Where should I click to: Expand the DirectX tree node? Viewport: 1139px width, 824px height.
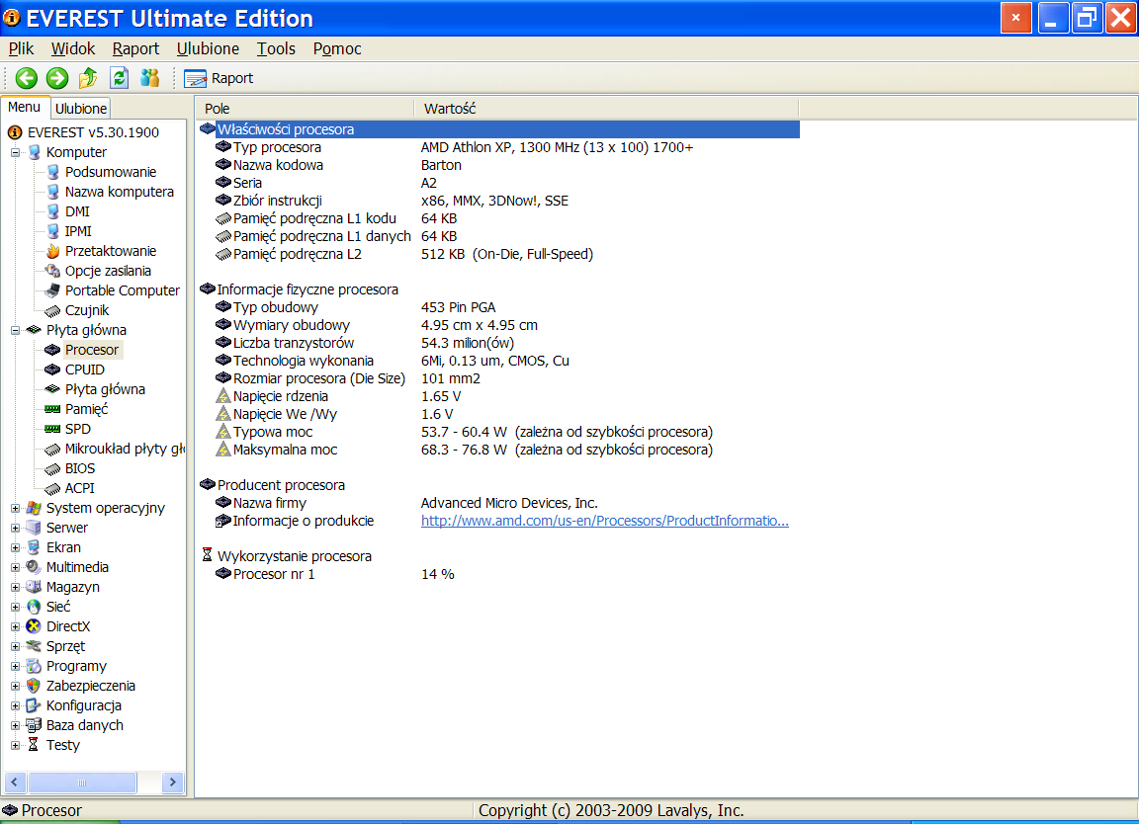16,626
